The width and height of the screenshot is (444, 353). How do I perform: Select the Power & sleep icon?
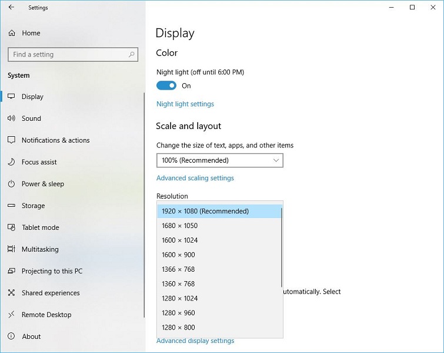click(11, 184)
